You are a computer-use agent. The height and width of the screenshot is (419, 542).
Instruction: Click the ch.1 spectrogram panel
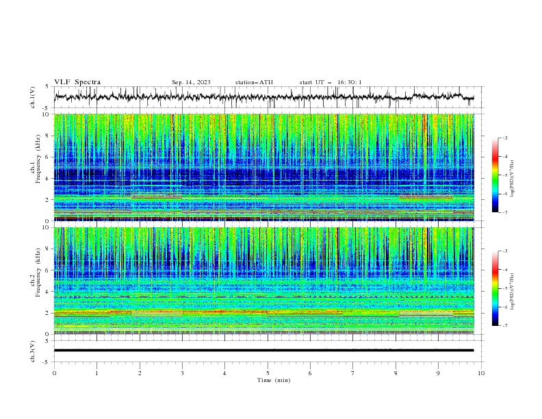(x=264, y=167)
